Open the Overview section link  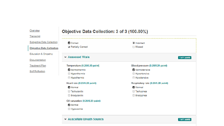(35, 30)
